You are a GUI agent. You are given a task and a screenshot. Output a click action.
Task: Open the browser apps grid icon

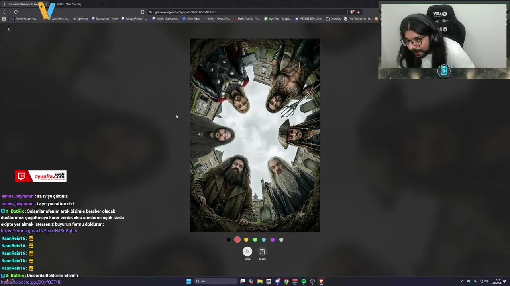4,19
